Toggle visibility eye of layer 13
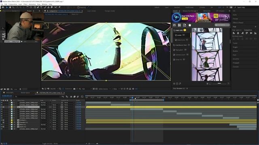This screenshot has width=259, height=145. pyautogui.click(x=2, y=129)
